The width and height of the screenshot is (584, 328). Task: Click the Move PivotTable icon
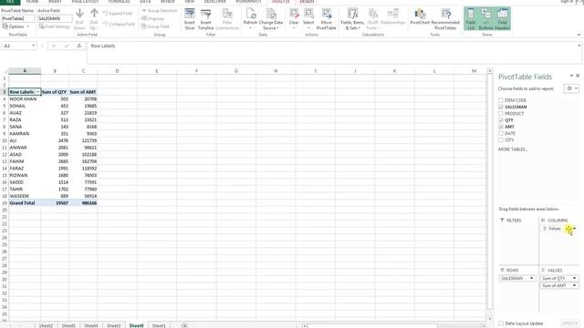coord(327,18)
